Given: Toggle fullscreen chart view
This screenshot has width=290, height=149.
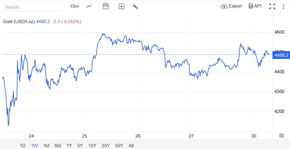Looking at the screenshot, I should click(x=272, y=6).
